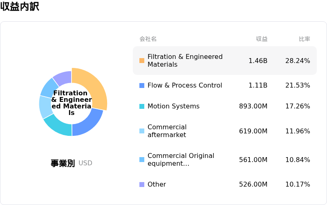This screenshot has height=205, width=327.
Task: Click the orange legend square beside Filtration
Action: click(142, 61)
